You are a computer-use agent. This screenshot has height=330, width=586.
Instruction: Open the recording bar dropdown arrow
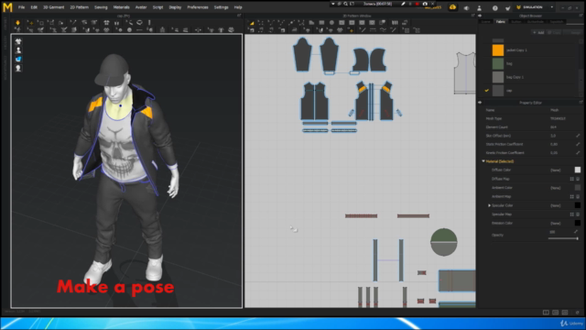click(332, 4)
